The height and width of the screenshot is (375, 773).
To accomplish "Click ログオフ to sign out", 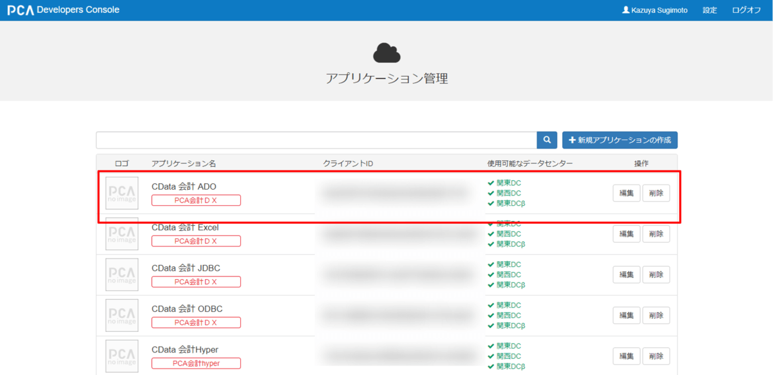I will (747, 10).
